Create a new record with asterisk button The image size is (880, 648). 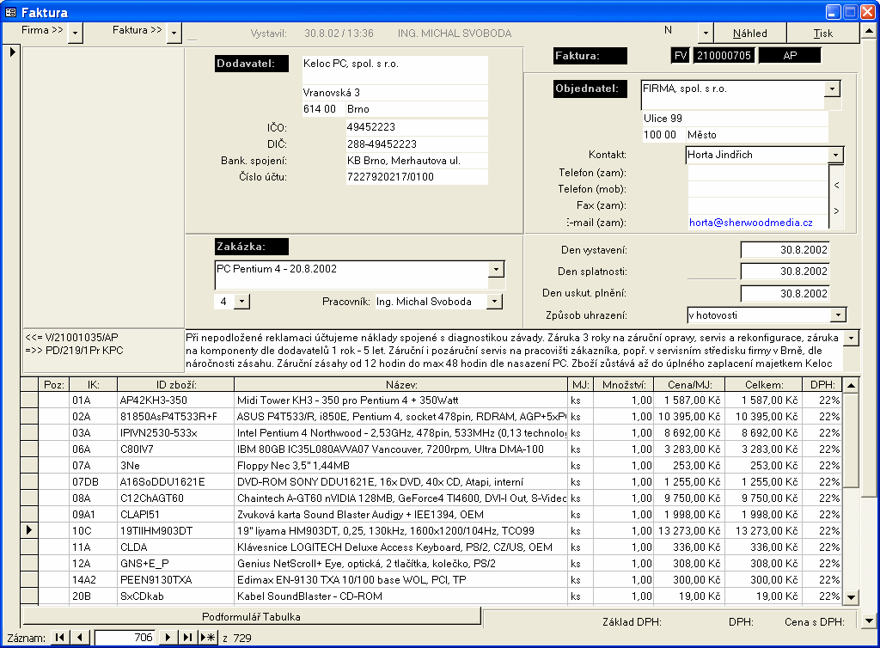(x=207, y=637)
